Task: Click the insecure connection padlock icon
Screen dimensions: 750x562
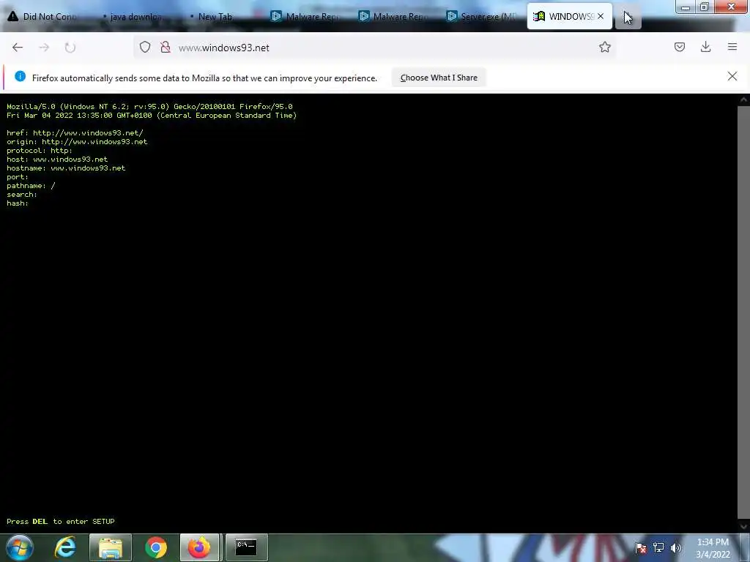Action: click(166, 47)
